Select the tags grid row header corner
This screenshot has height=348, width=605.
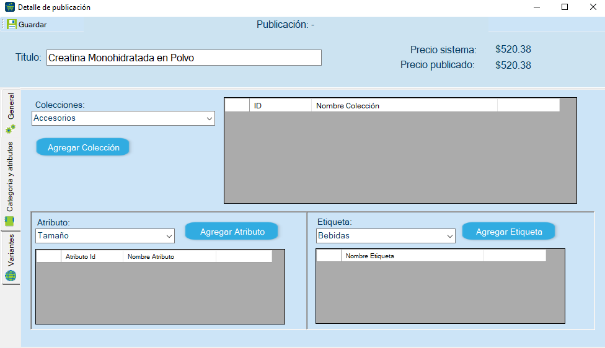(x=329, y=256)
